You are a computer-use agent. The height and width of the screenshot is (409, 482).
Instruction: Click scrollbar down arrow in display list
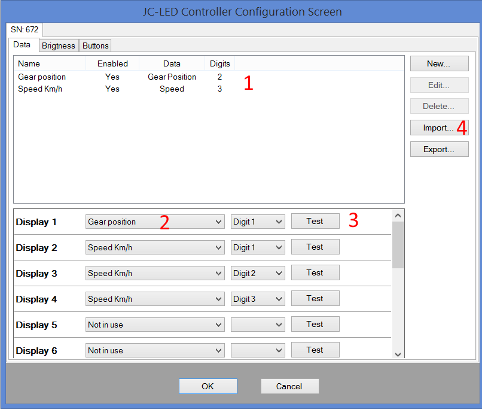(398, 354)
